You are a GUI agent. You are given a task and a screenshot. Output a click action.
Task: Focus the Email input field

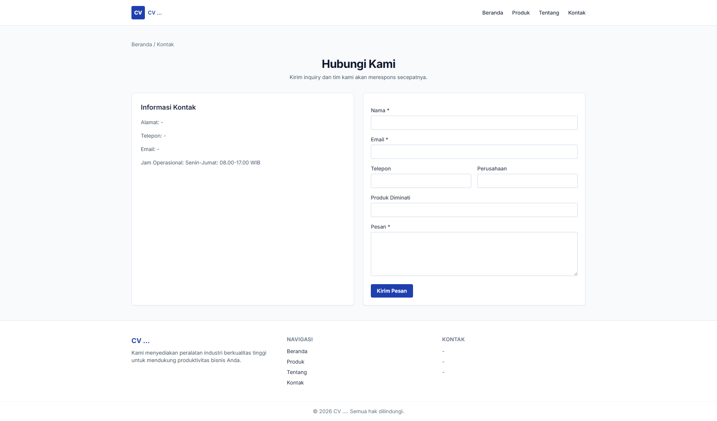(474, 152)
